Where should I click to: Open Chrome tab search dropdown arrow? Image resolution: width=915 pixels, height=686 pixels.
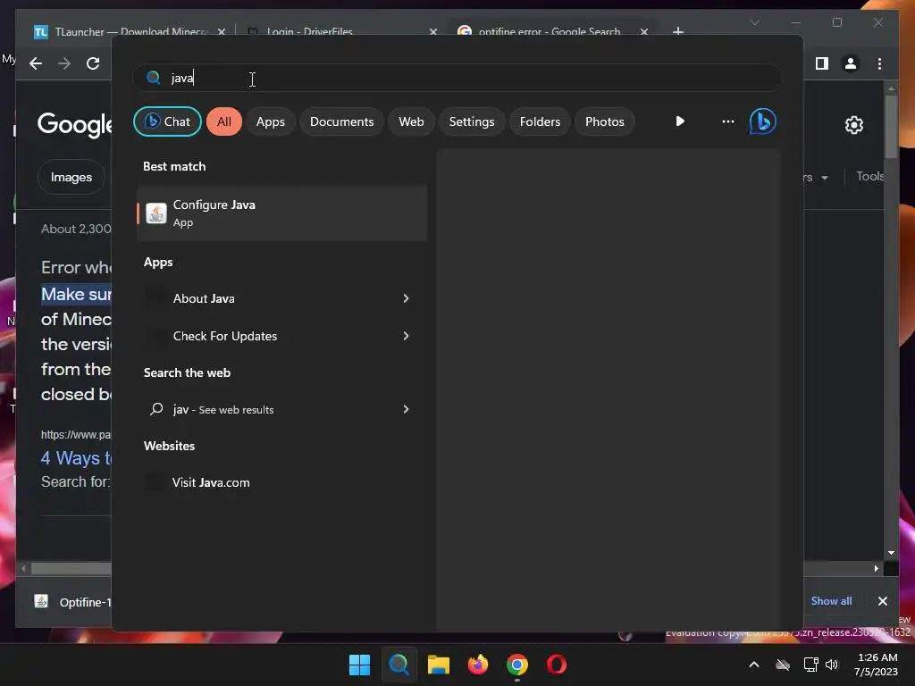(x=754, y=22)
